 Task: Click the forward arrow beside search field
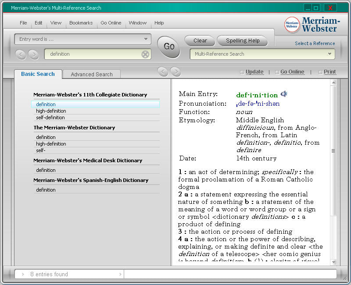(33, 54)
